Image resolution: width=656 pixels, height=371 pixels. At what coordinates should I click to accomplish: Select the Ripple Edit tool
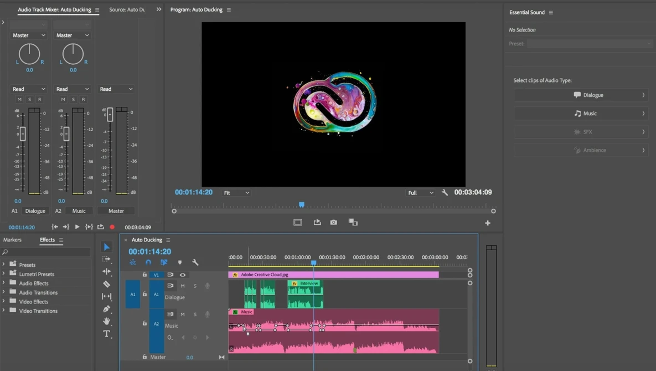coord(107,271)
